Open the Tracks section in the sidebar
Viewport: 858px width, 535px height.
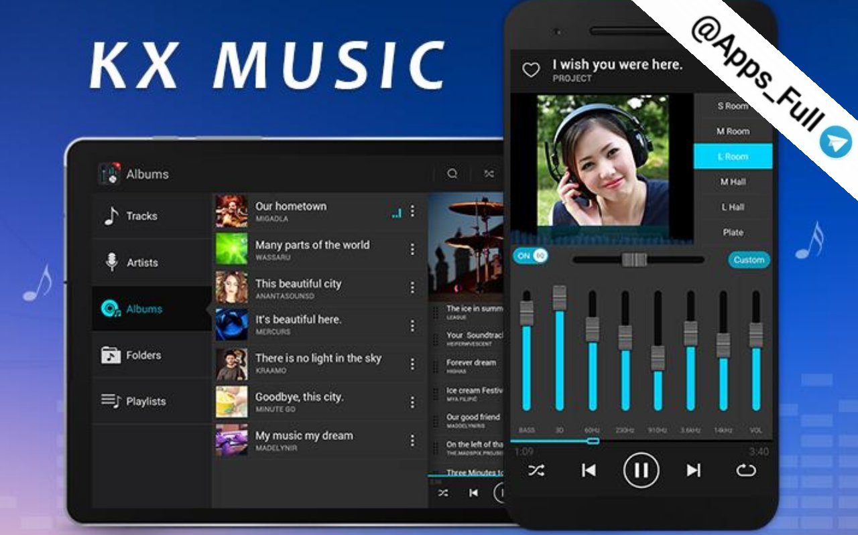pyautogui.click(x=151, y=216)
